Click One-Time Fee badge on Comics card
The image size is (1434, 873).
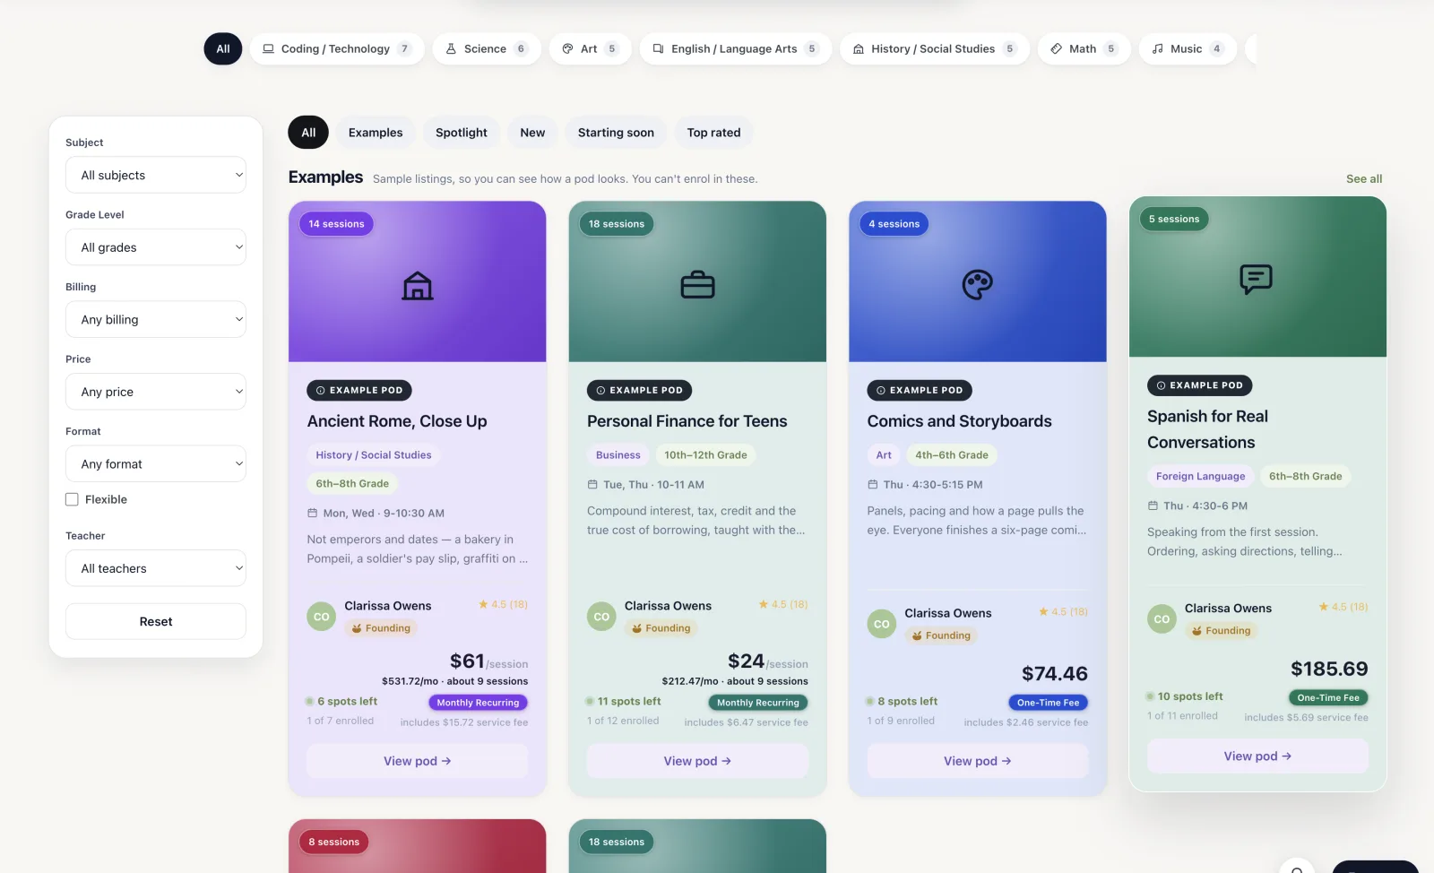pos(1049,703)
